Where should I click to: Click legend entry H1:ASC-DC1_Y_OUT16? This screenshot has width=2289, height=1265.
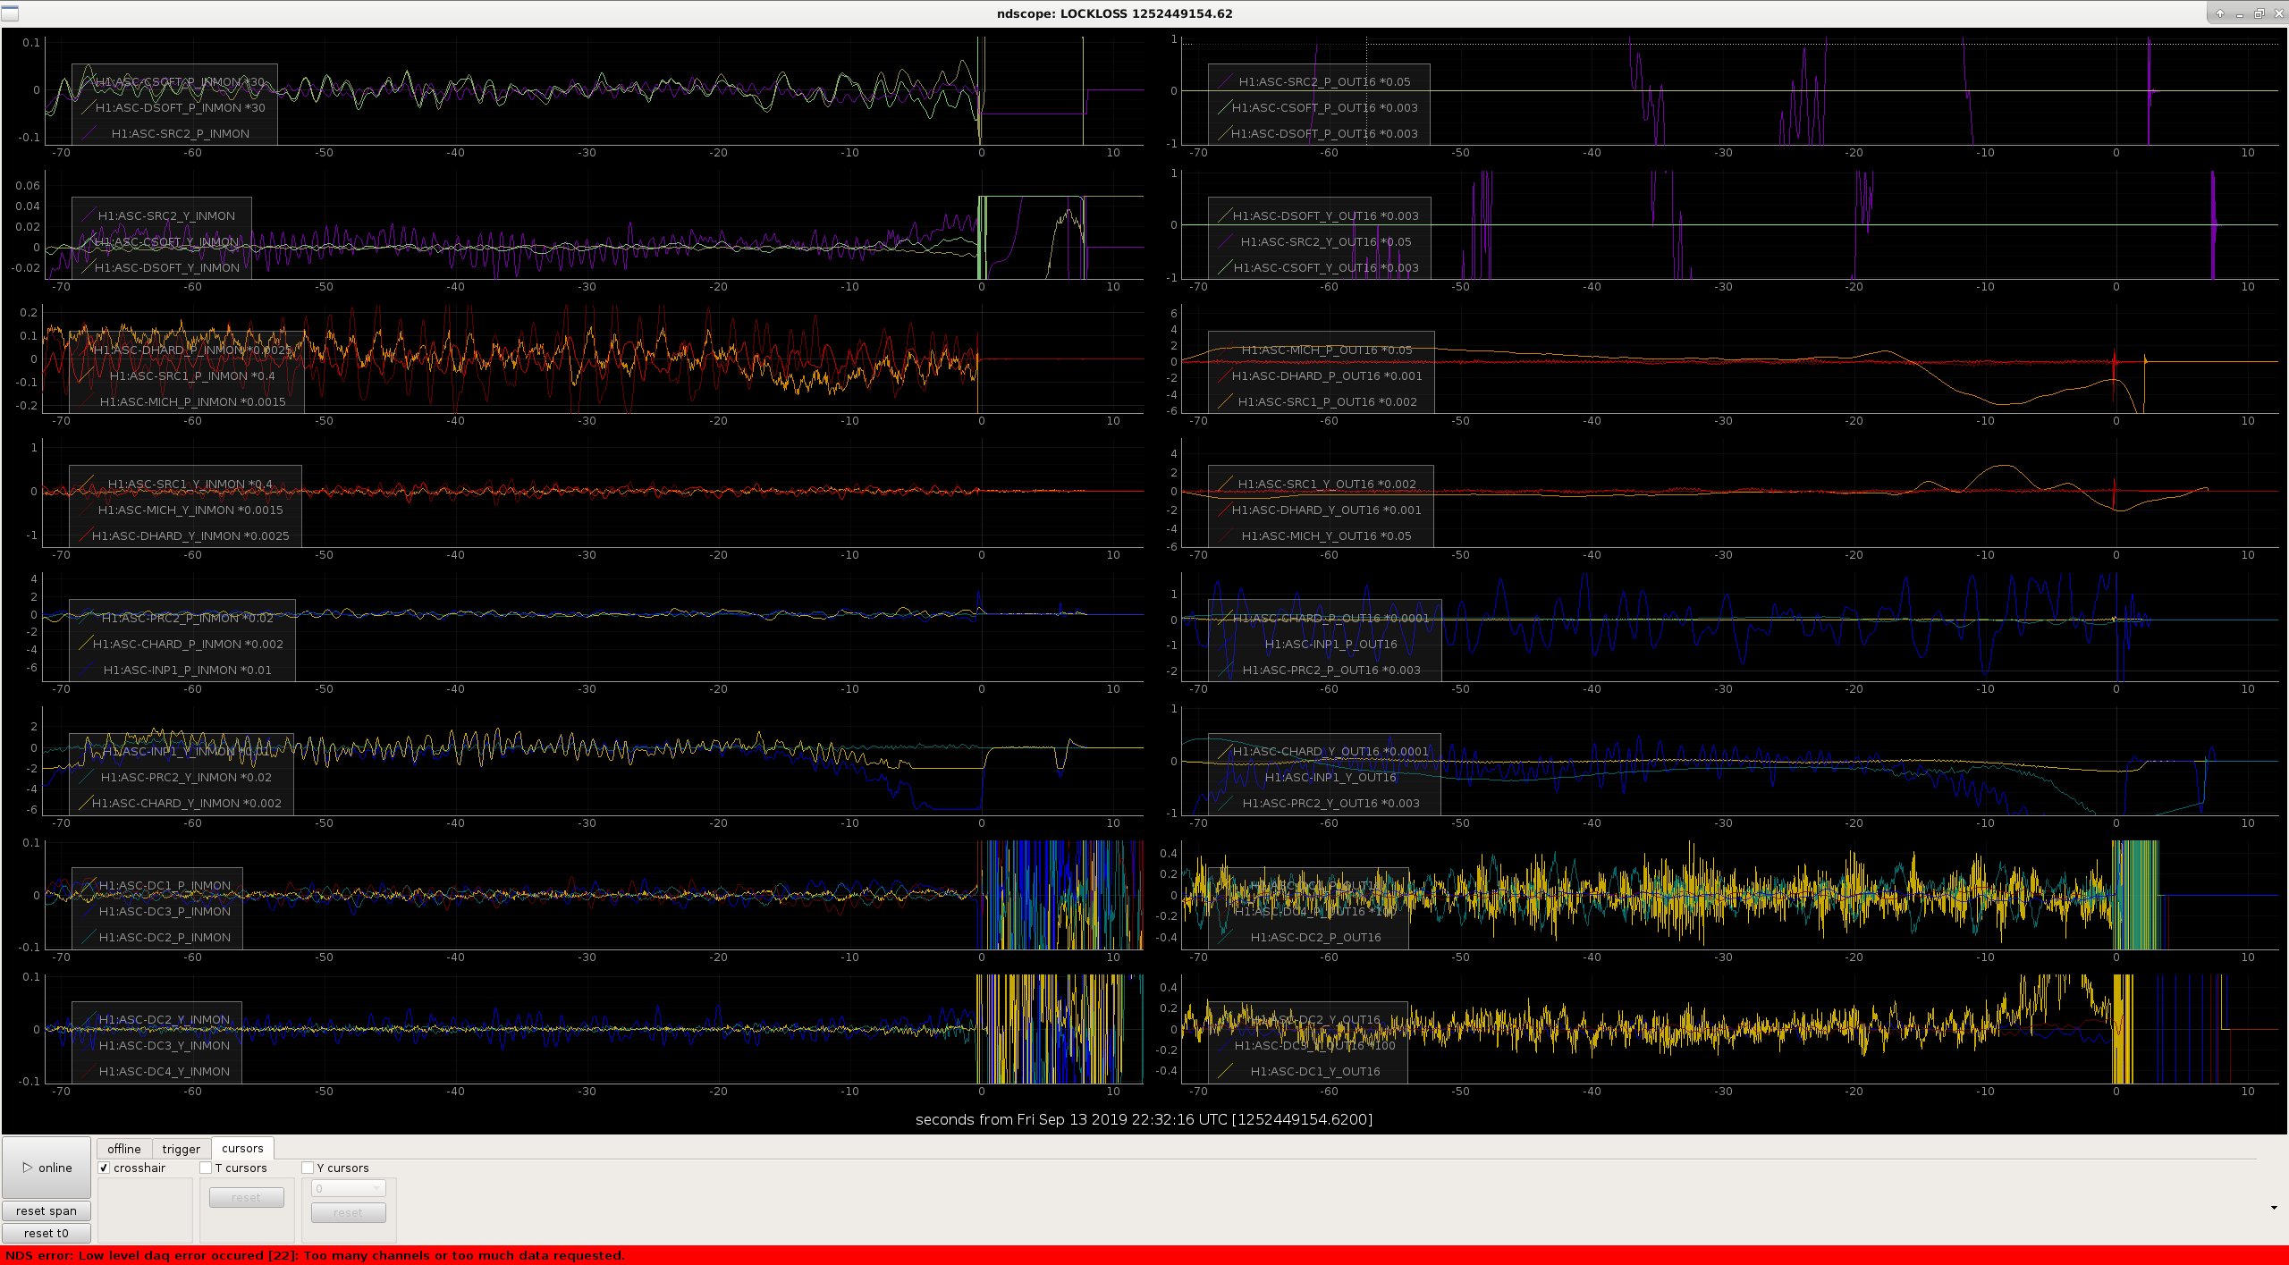[1315, 1071]
